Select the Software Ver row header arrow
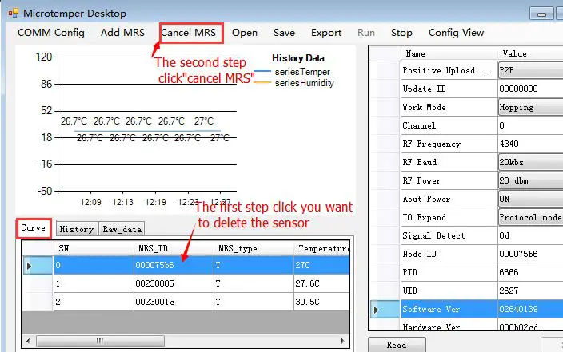The image size is (563, 352). 385,310
